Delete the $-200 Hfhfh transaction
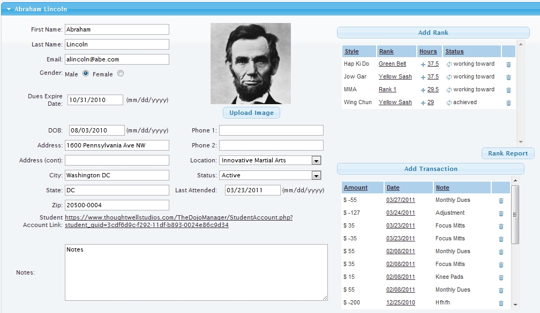The width and height of the screenshot is (540, 313). tap(501, 303)
